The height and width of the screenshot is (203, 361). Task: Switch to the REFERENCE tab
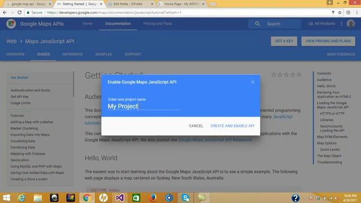72,54
